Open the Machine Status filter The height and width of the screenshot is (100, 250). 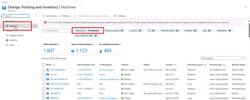pos(170,31)
